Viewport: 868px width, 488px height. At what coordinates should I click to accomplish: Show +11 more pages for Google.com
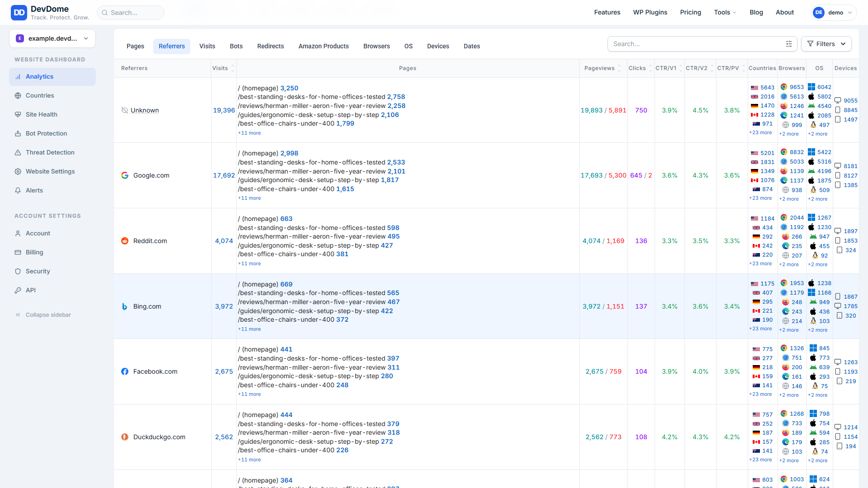point(250,198)
